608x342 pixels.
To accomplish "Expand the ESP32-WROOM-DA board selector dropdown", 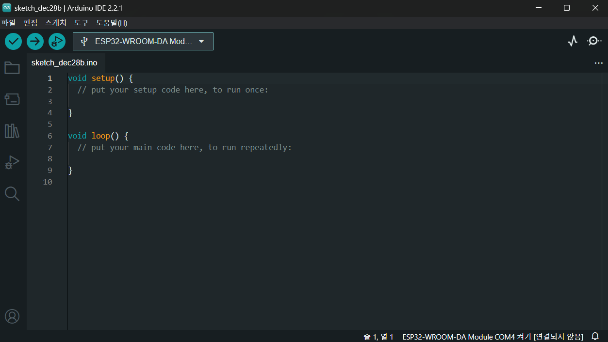I will pos(143,41).
